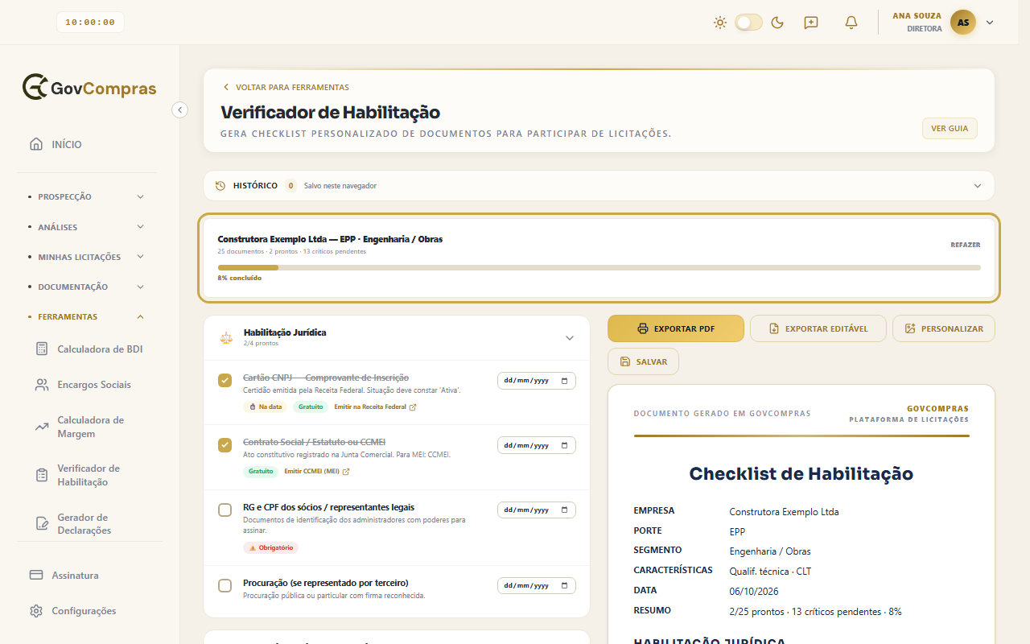Click the Assinatura card icon
1030x644 pixels.
[36, 576]
